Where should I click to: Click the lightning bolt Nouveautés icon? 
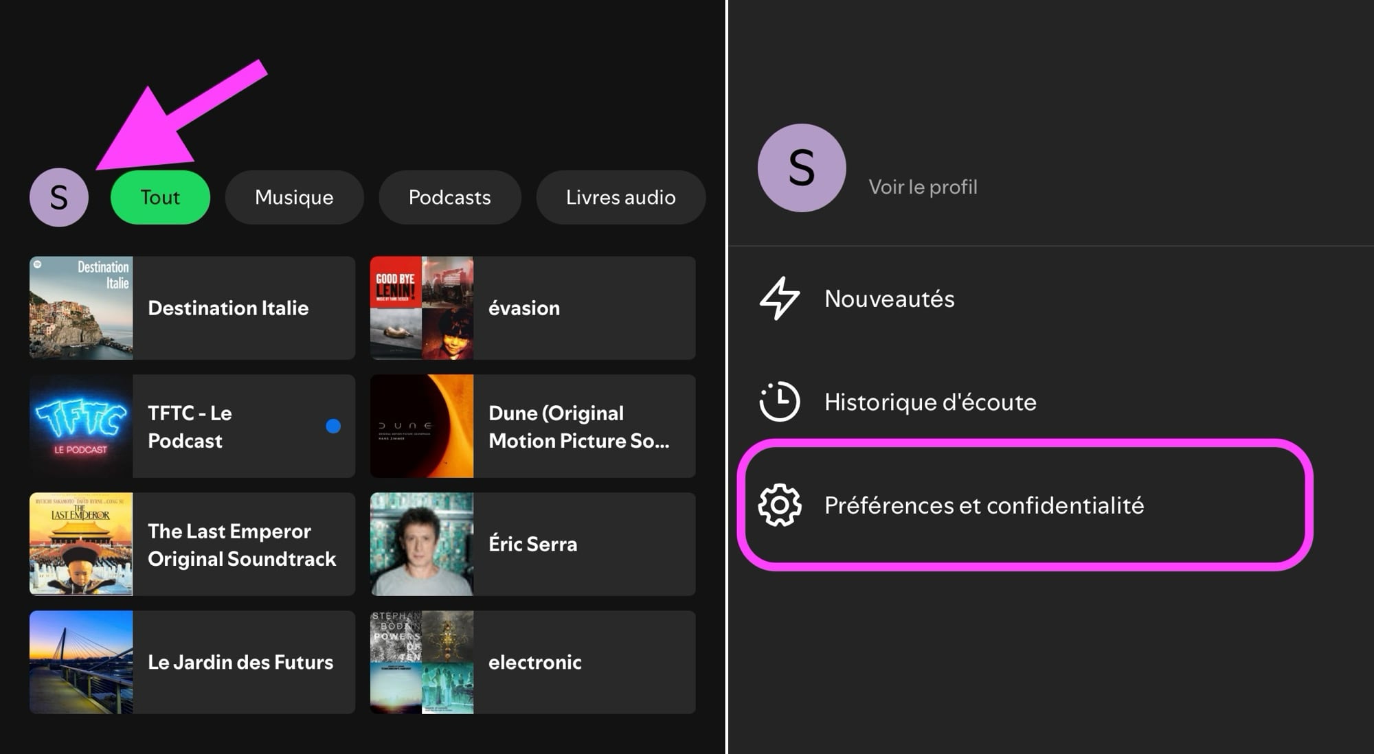tap(778, 299)
